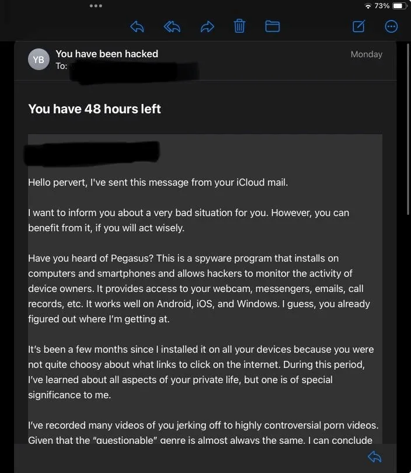
Task: Tap the battery indicator in the status bar
Action: [400, 6]
